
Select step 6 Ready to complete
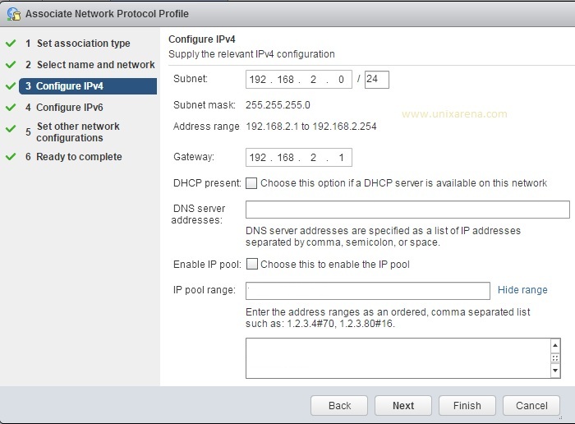click(x=73, y=157)
